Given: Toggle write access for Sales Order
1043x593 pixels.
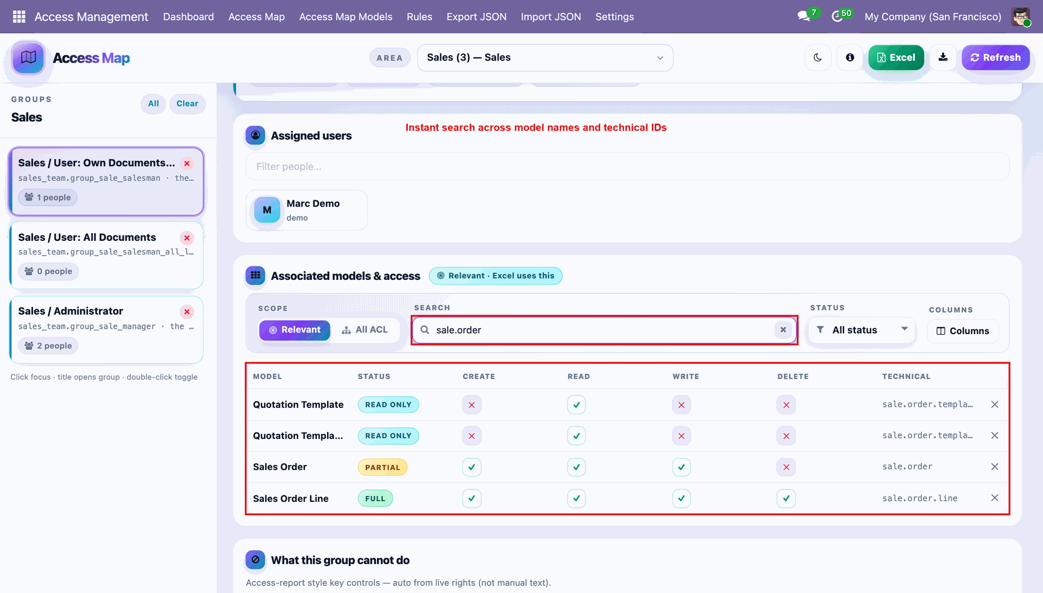Looking at the screenshot, I should tap(681, 467).
